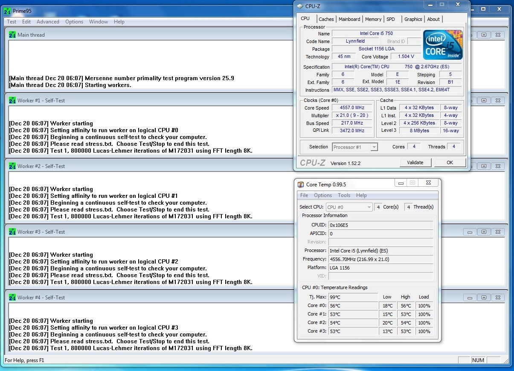Click the Intel Core i5 logo badge

(x=443, y=45)
